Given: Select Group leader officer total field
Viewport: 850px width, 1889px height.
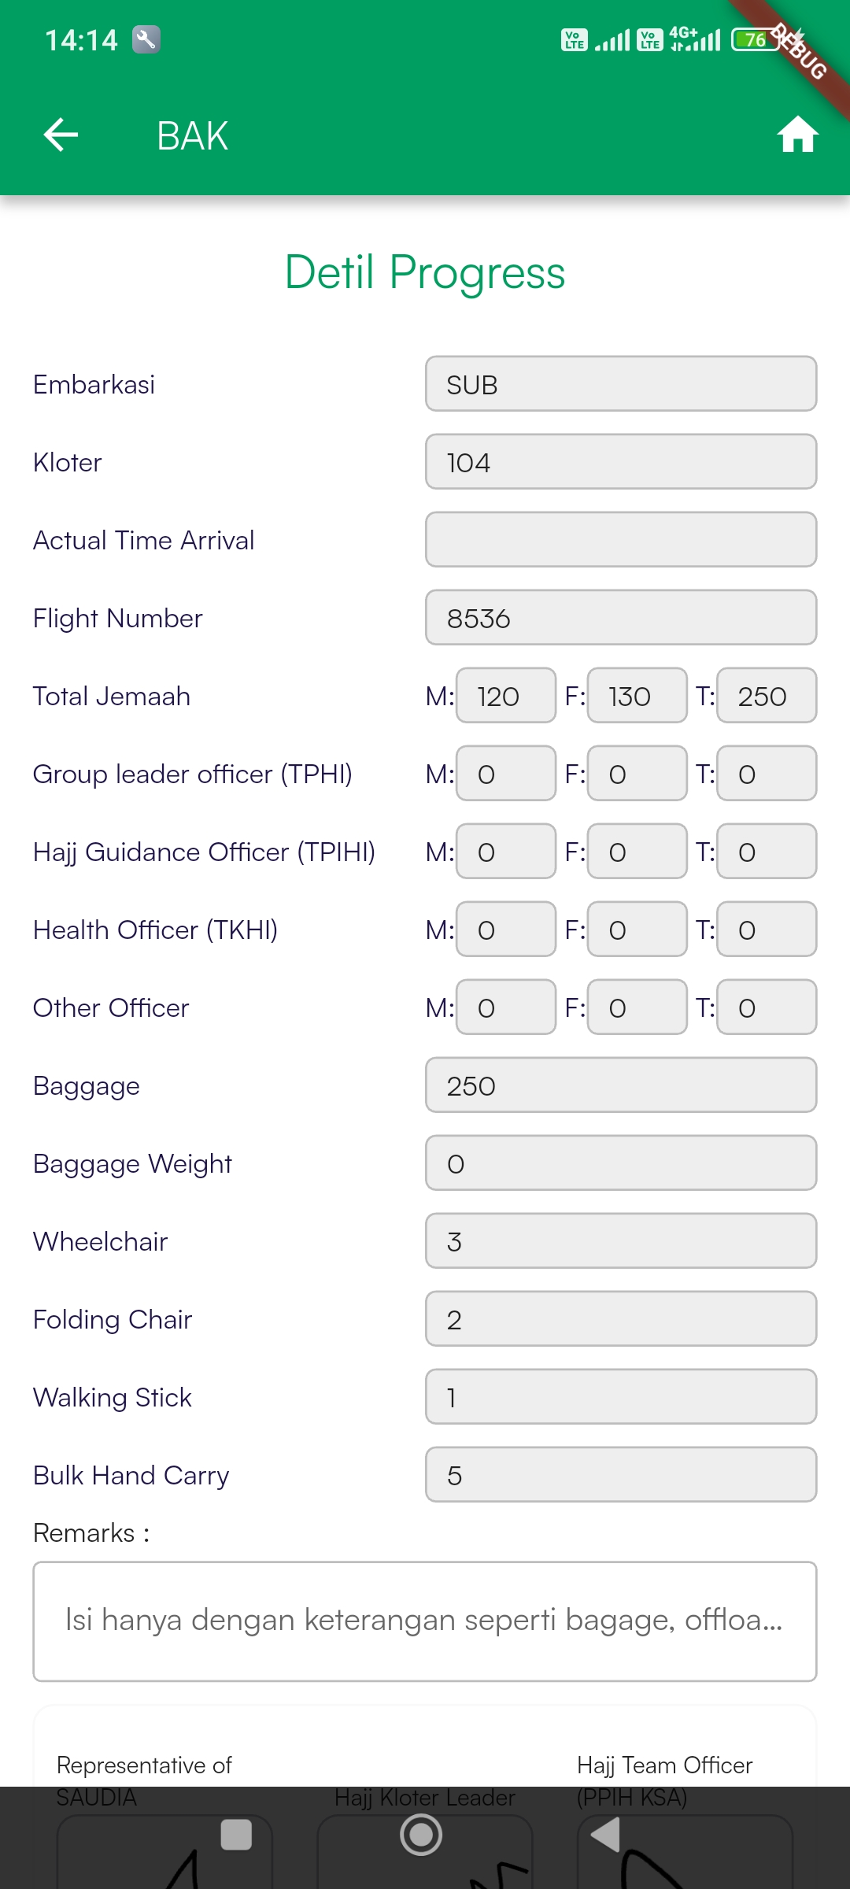Looking at the screenshot, I should 767,774.
